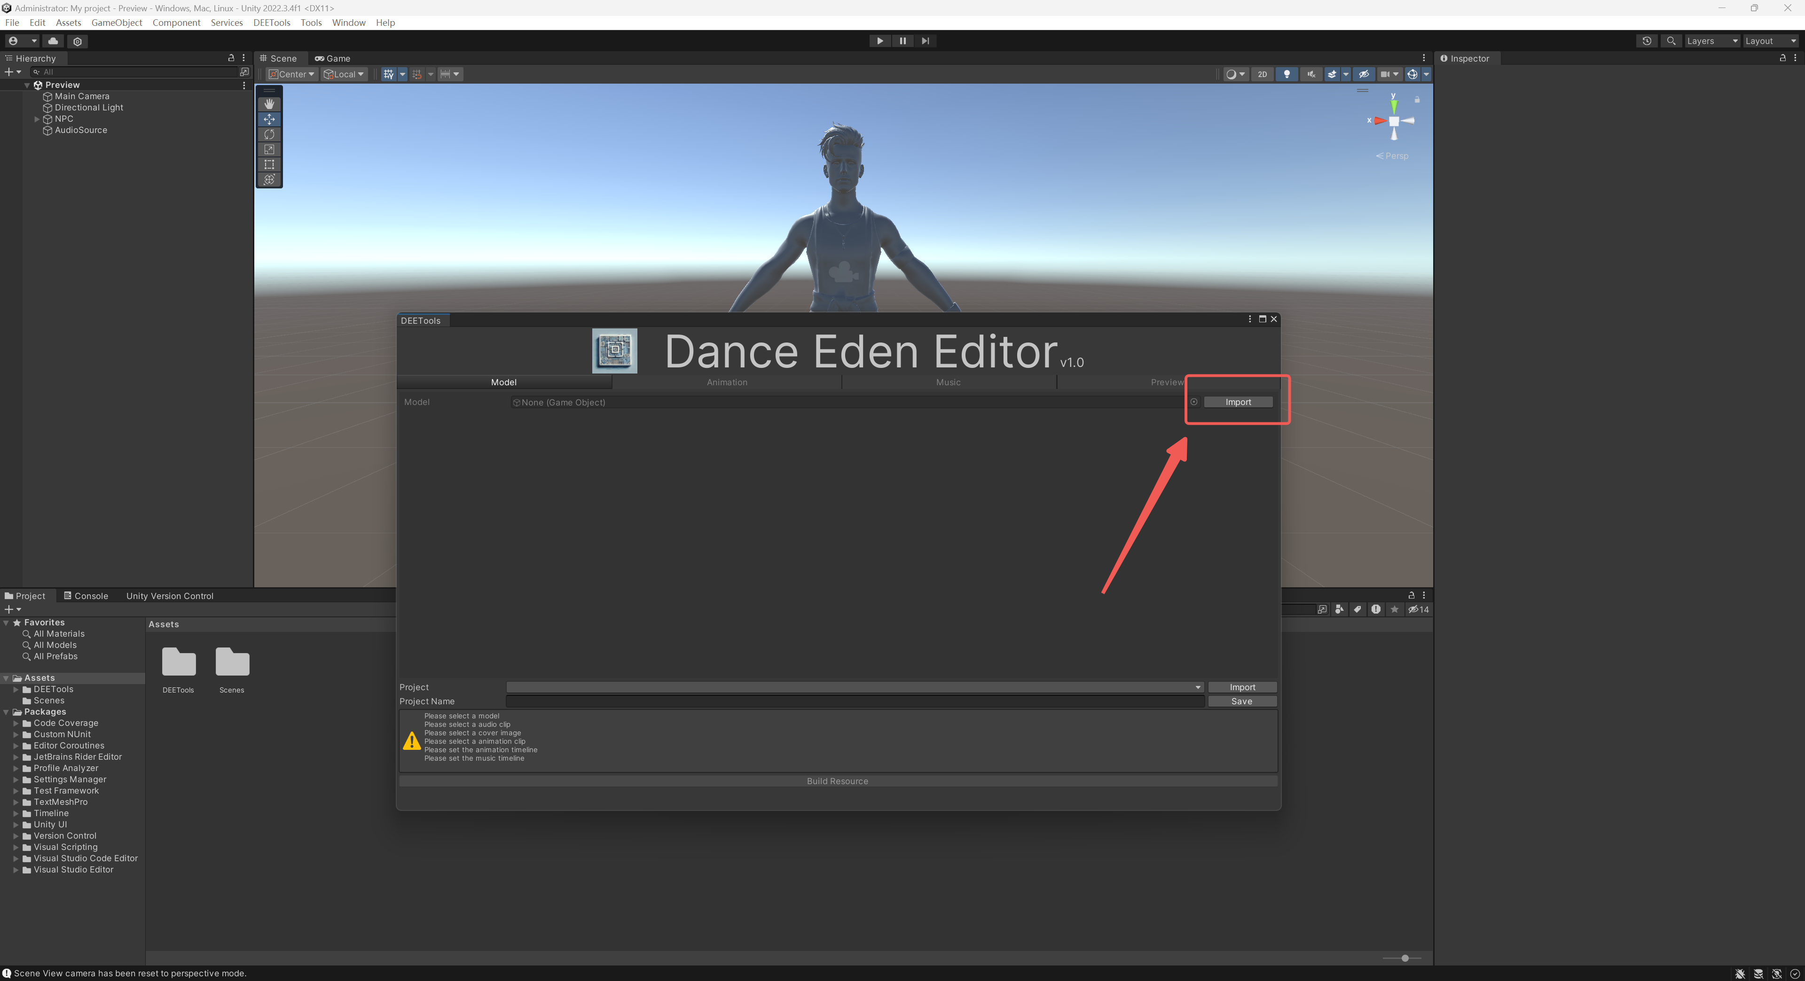The width and height of the screenshot is (1805, 981).
Task: Toggle the Hierarchy panel lock
Action: [x=231, y=58]
